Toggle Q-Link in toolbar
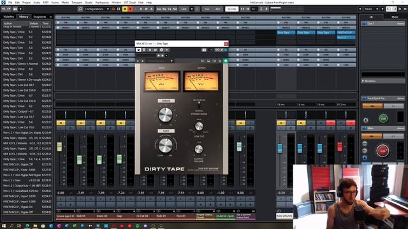The width and height of the screenshot is (408, 229). click(231, 9)
